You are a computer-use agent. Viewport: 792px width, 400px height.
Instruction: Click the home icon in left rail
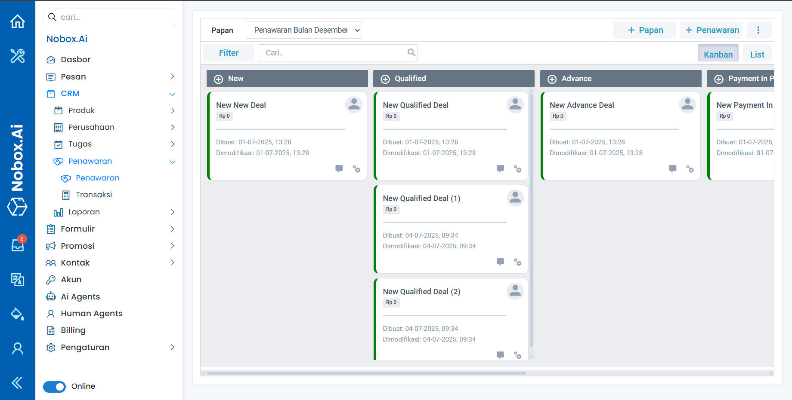tap(18, 21)
